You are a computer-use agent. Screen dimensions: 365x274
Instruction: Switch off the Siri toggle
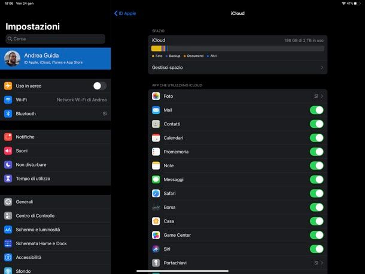point(317,249)
